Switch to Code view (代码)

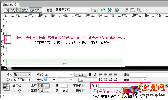click(10, 10)
